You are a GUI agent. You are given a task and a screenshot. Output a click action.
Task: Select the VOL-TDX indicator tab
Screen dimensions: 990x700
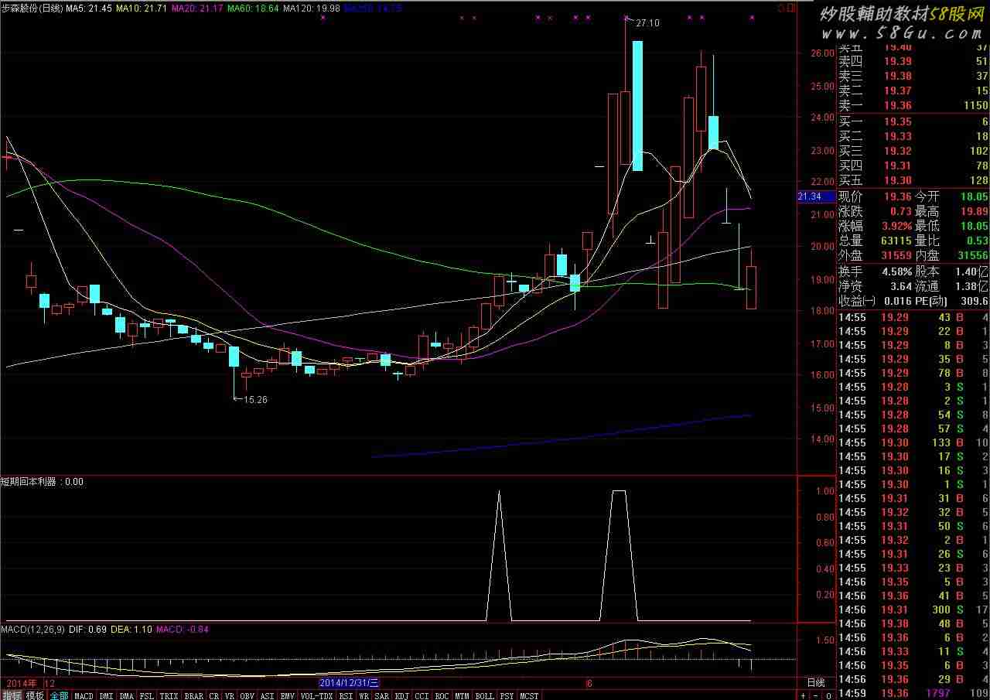(316, 695)
